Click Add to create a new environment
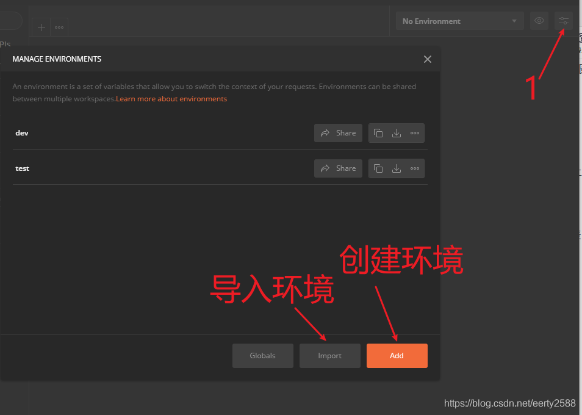This screenshot has height=415, width=582. pos(397,355)
